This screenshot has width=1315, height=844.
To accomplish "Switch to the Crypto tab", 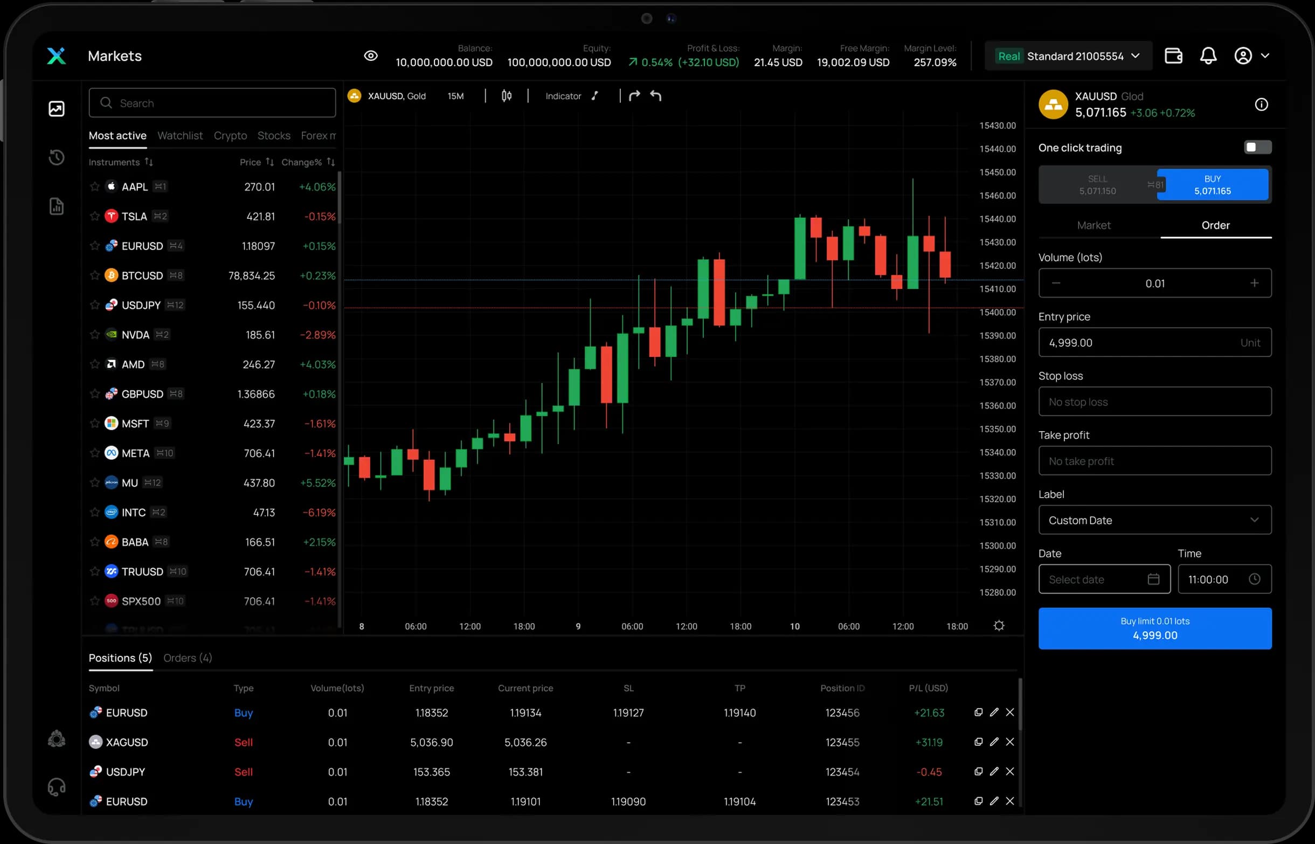I will pyautogui.click(x=230, y=135).
